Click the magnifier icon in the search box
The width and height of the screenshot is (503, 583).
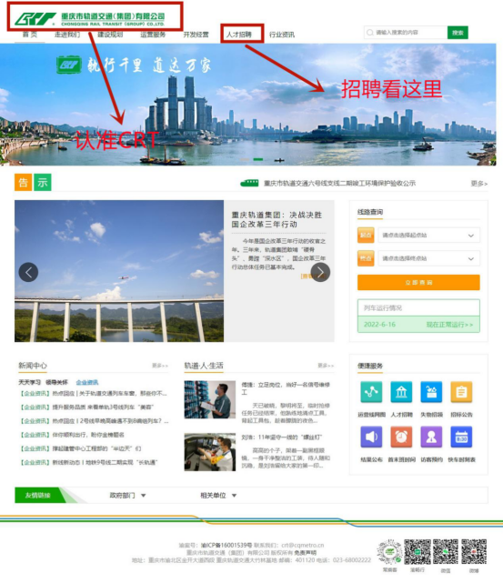point(370,33)
